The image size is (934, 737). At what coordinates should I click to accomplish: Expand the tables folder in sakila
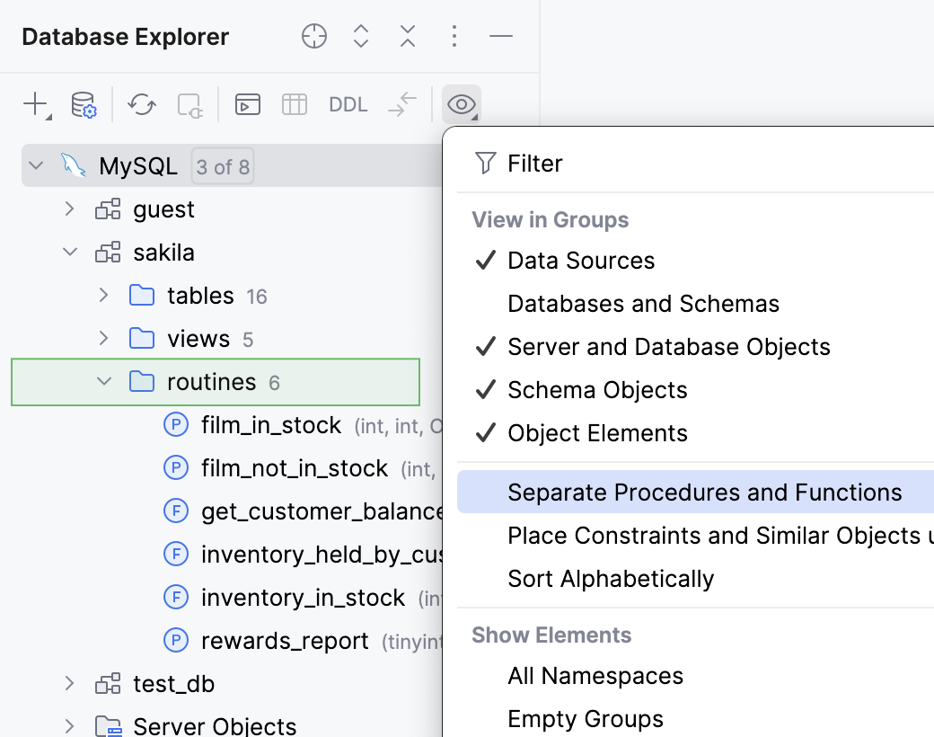tap(103, 295)
